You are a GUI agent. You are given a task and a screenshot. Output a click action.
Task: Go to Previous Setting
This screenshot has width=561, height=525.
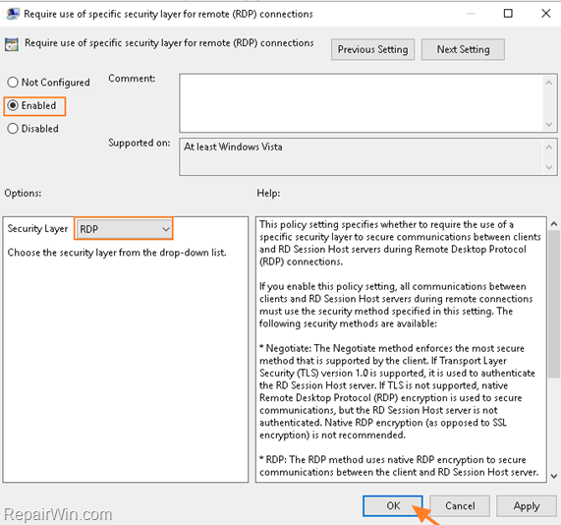(x=372, y=49)
